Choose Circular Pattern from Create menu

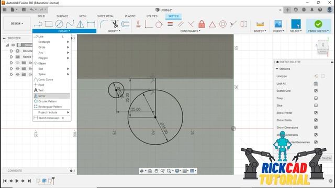pos(52,101)
